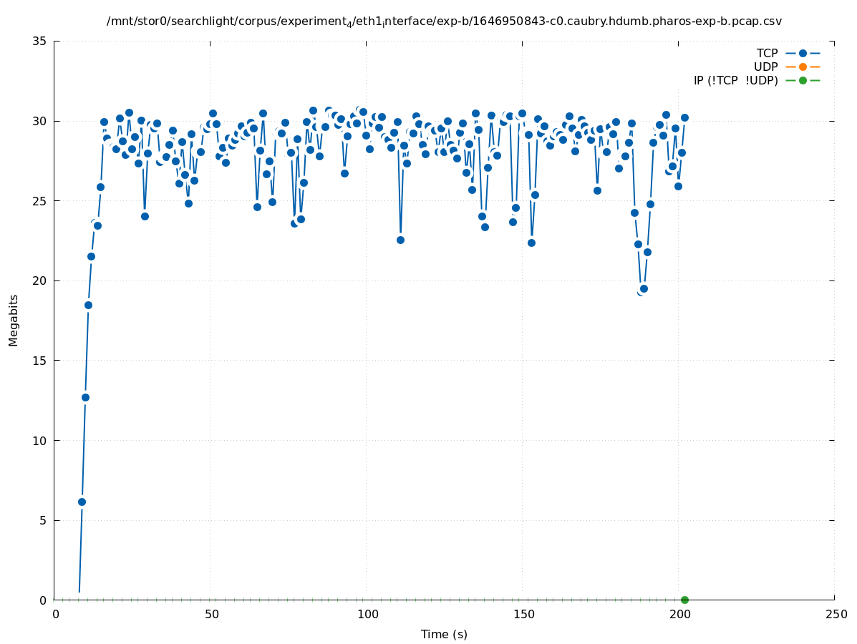This screenshot has height=644, width=857.
Task: Click the 250 tick label on the x-axis
Action: tap(836, 614)
